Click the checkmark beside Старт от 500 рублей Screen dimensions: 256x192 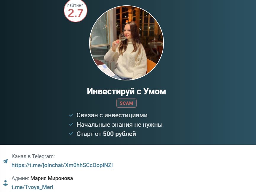point(71,134)
